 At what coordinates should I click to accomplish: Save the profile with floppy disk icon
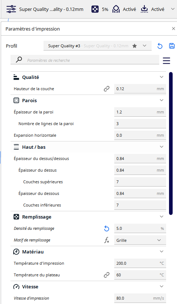pyautogui.click(x=172, y=46)
